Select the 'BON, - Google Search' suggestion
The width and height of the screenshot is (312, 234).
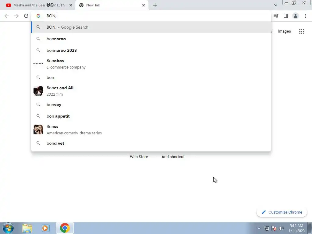click(x=151, y=27)
